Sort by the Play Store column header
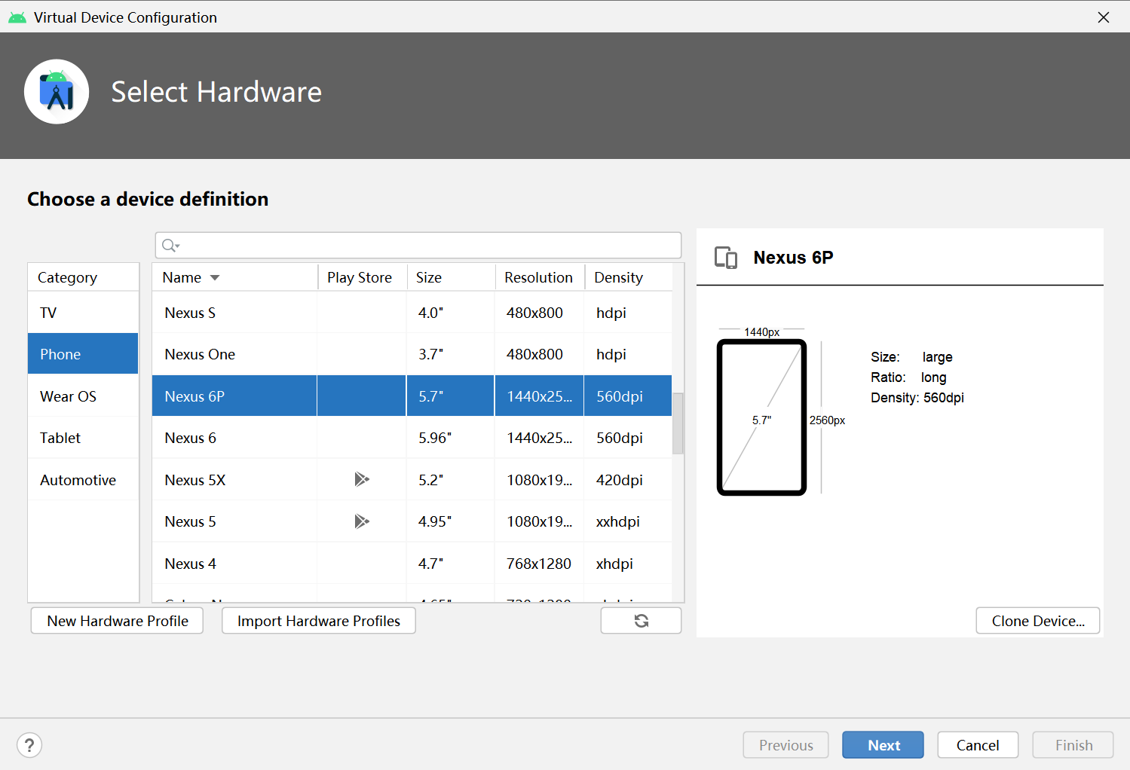The width and height of the screenshot is (1130, 770). pyautogui.click(x=362, y=277)
